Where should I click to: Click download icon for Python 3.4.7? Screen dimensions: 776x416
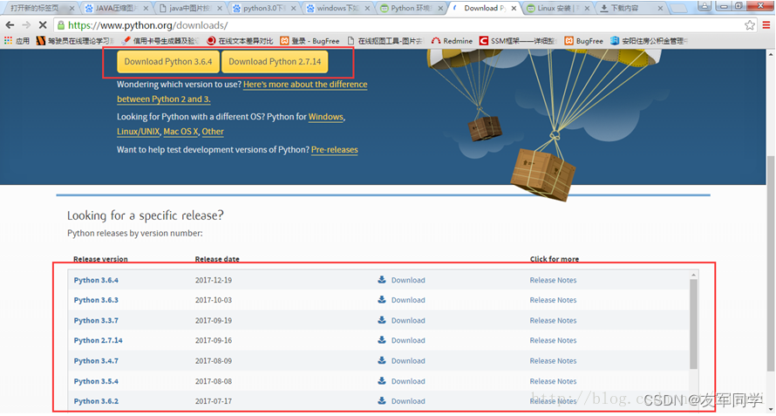[382, 360]
